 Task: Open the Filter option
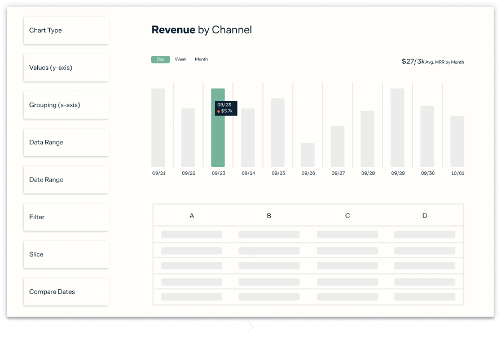(x=66, y=217)
